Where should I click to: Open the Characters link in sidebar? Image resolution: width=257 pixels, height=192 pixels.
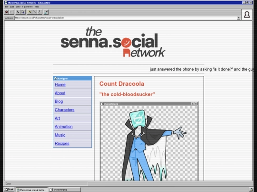click(65, 110)
